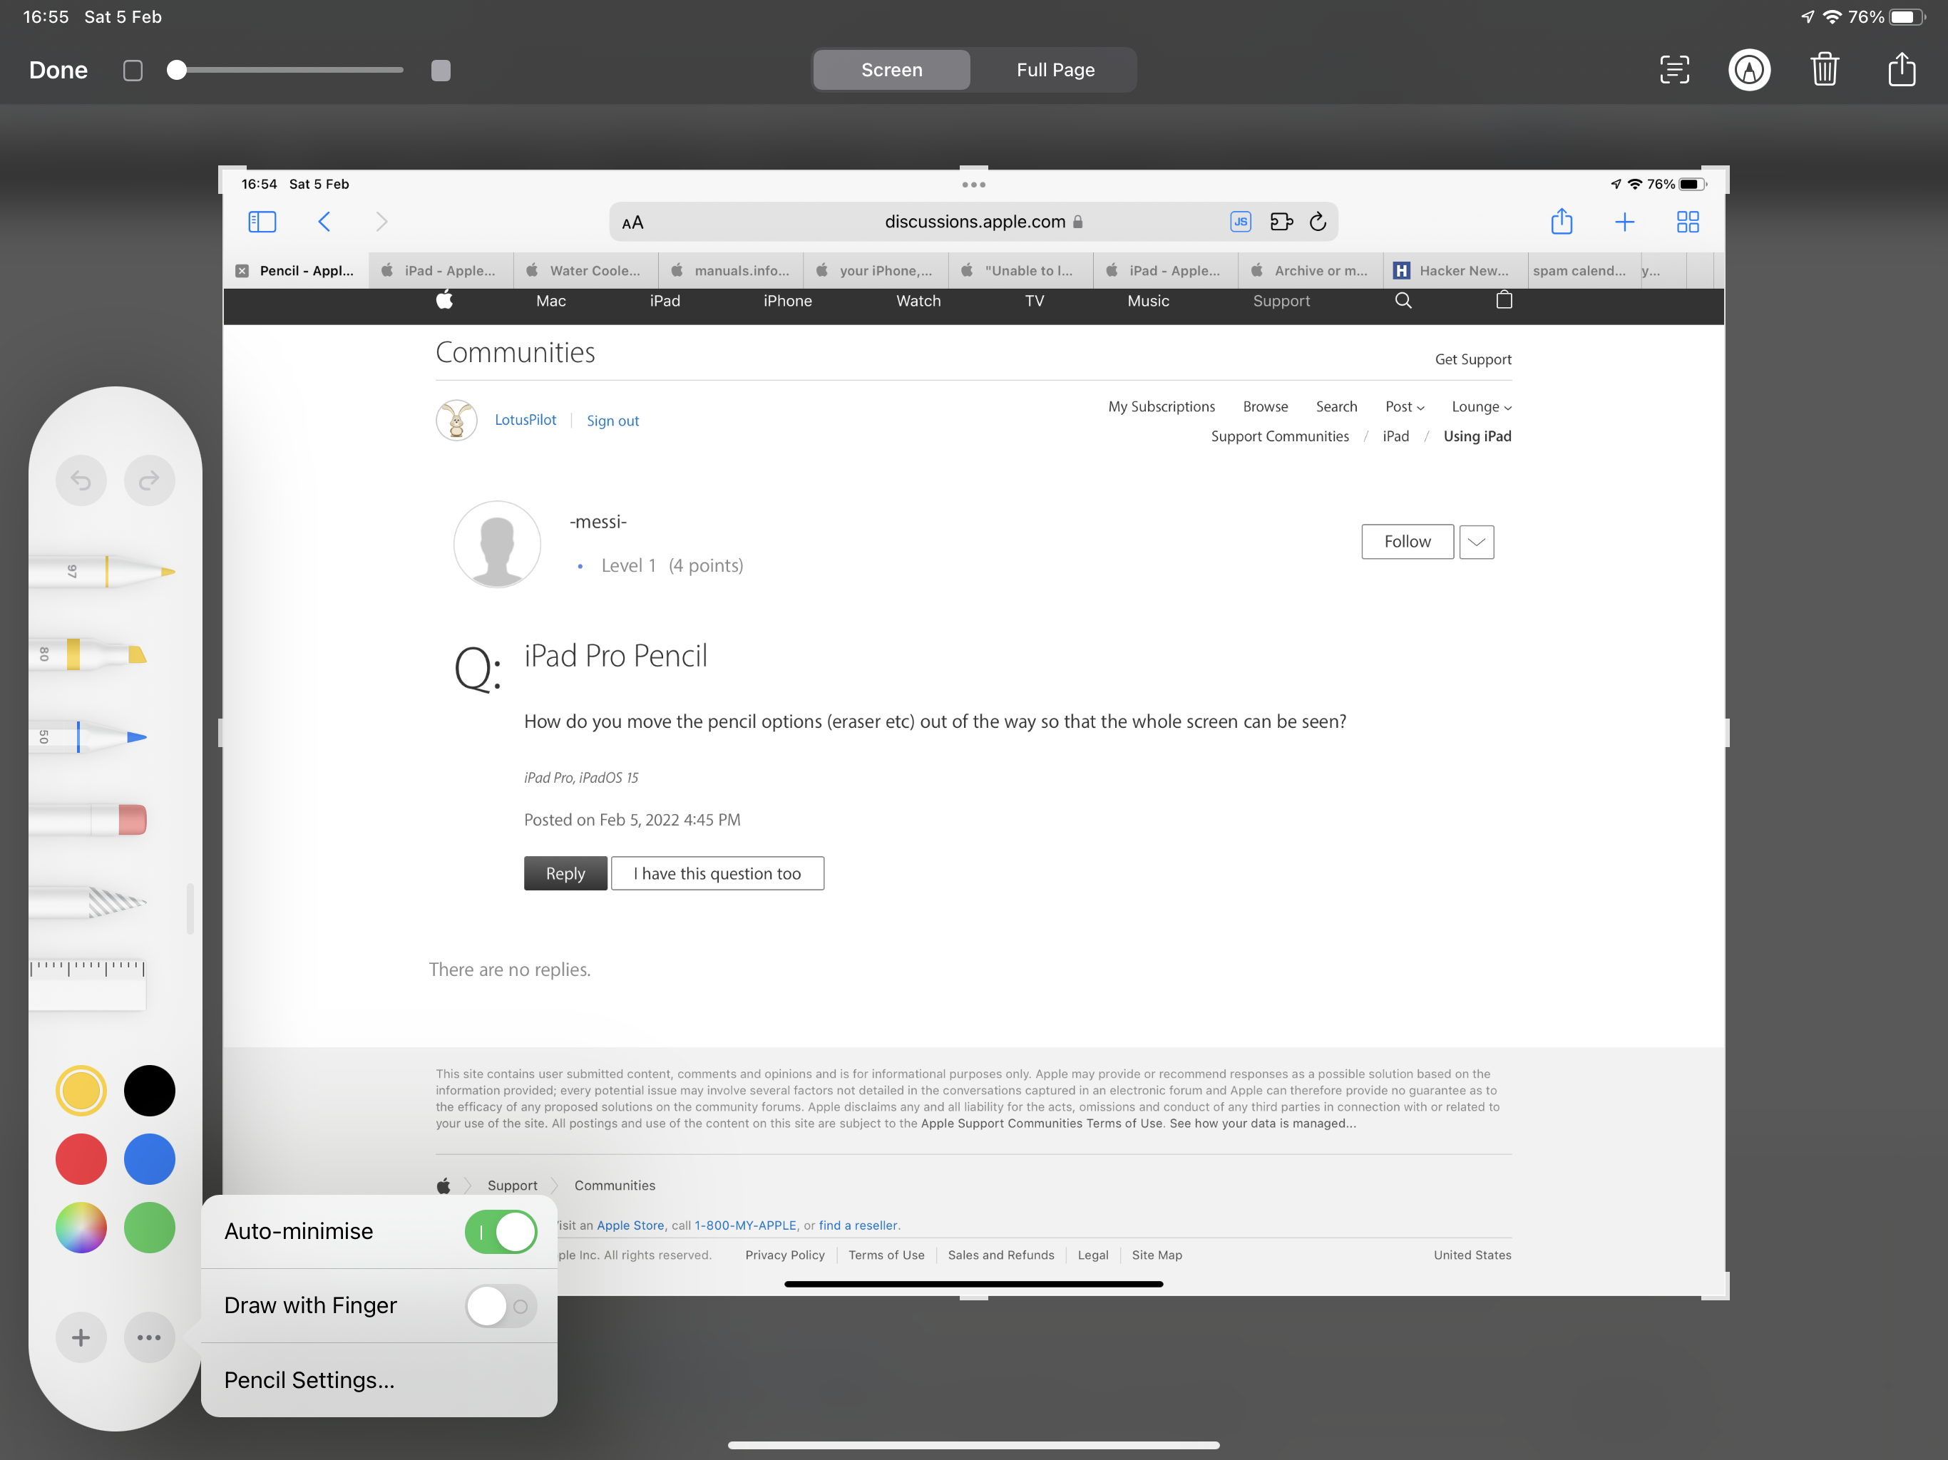
Task: Switch to the Full Page tab
Action: 1055,70
